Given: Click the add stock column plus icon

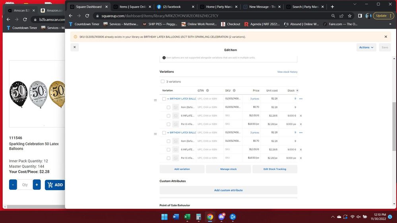Looking at the screenshot, I should (297, 90).
